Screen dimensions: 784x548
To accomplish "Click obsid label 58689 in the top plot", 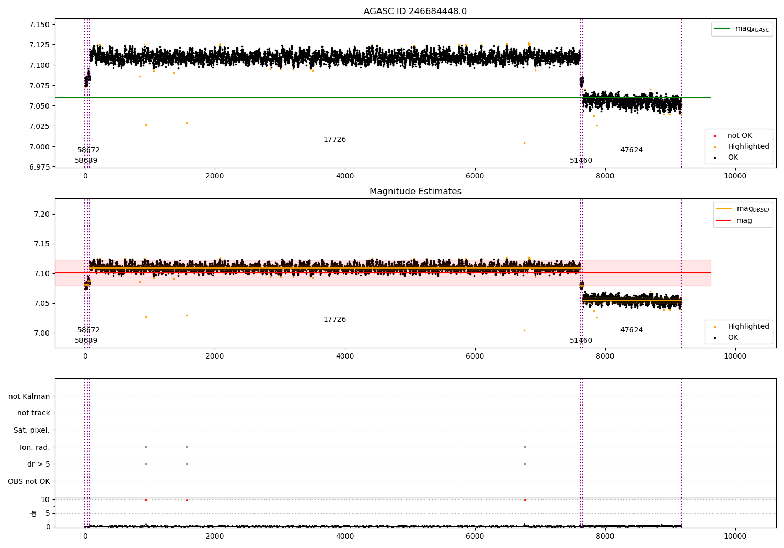I will tap(86, 161).
